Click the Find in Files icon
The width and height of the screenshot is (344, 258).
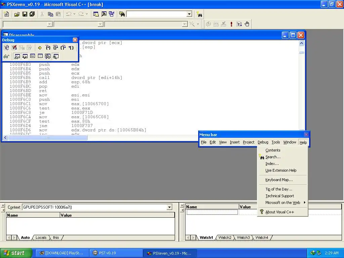pyautogui.click(x=122, y=14)
